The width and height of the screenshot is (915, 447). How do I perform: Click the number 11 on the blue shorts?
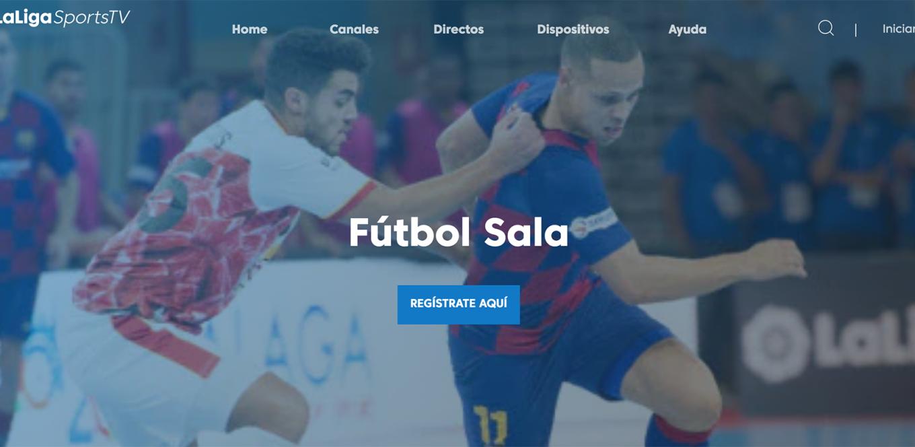click(x=490, y=425)
